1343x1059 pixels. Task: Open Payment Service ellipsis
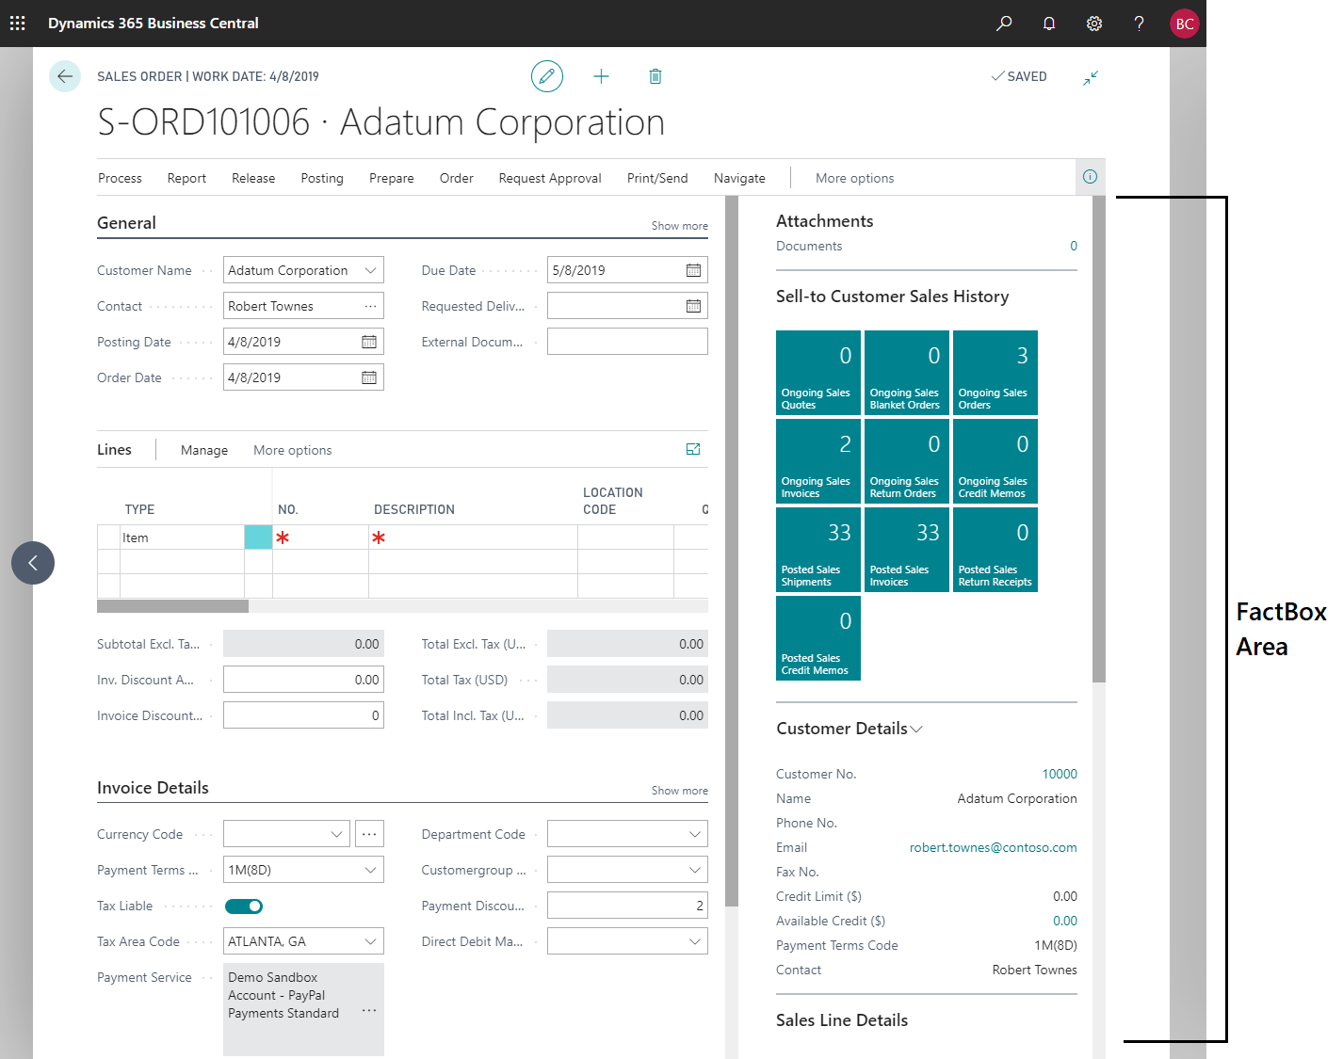click(369, 1010)
